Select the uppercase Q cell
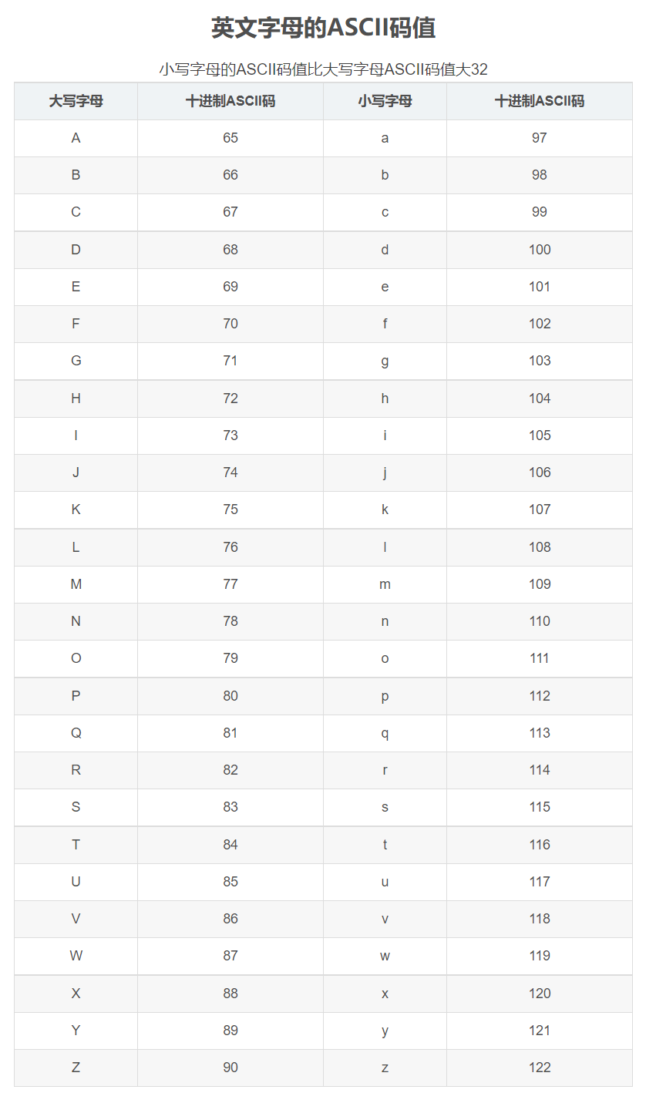The width and height of the screenshot is (646, 1103). point(76,733)
